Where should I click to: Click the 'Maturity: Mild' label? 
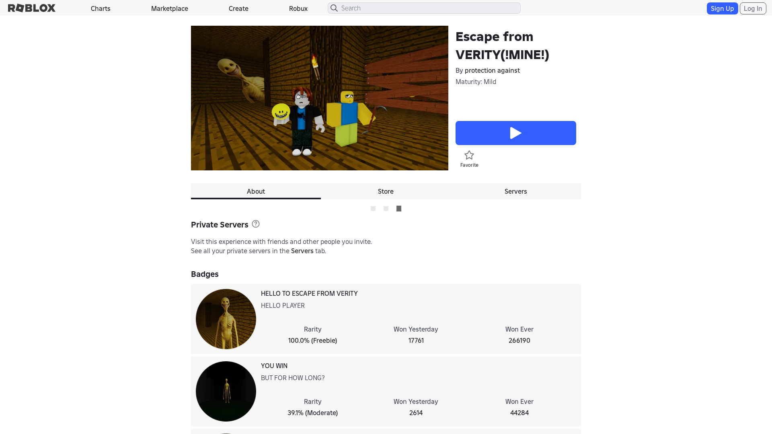(476, 82)
